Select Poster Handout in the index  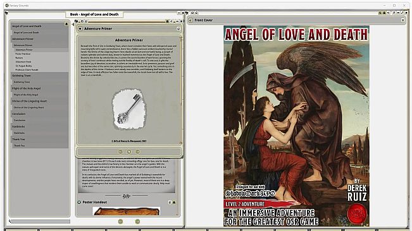(23, 54)
